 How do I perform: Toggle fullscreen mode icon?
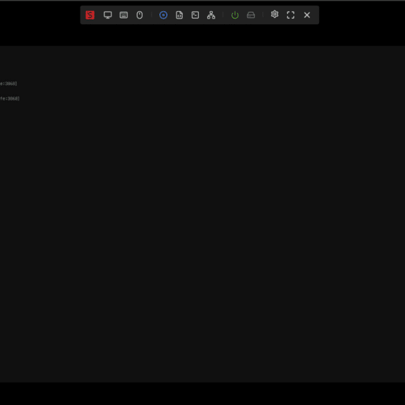(x=291, y=15)
